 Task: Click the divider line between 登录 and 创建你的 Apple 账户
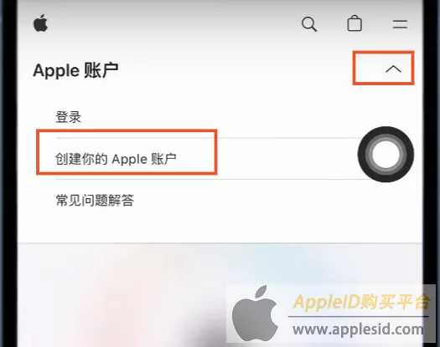206,138
